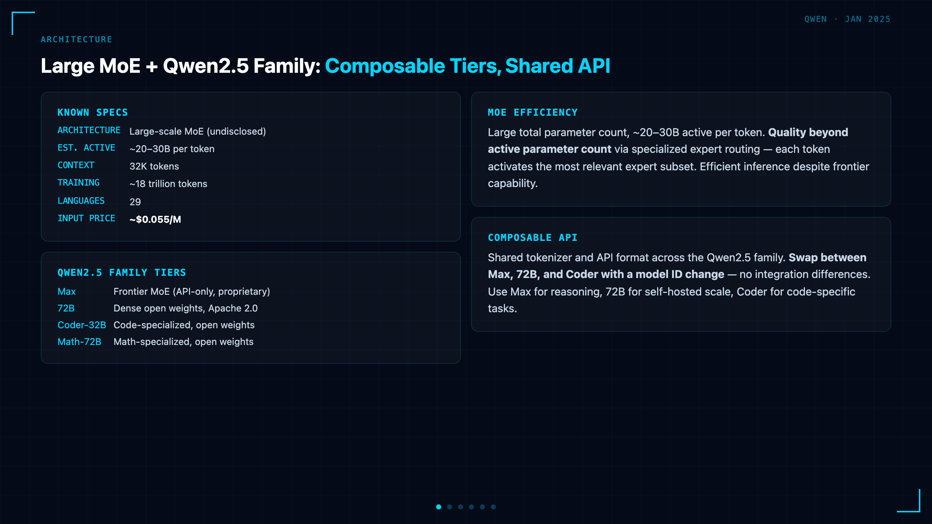Click the KNOWN SPECS card heading

[x=93, y=112]
